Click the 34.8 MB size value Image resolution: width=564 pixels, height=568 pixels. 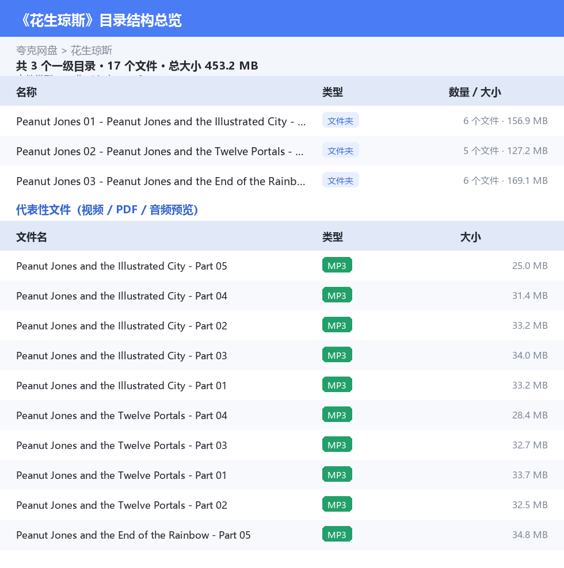[x=529, y=535]
